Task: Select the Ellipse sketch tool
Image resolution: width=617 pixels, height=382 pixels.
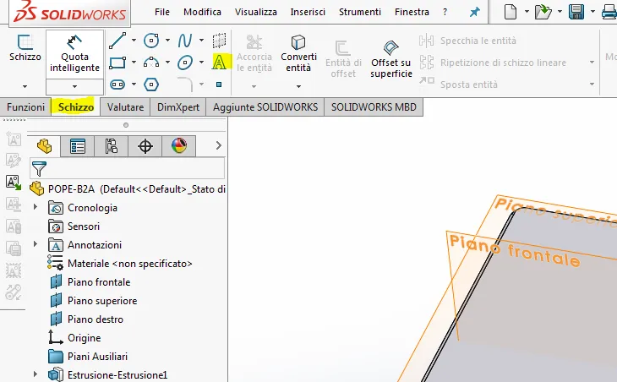Action: (185, 63)
